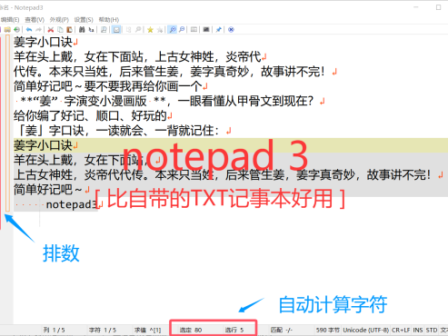Click the grayed magnifier toolbar icon
448x336 pixels.
click(x=138, y=30)
